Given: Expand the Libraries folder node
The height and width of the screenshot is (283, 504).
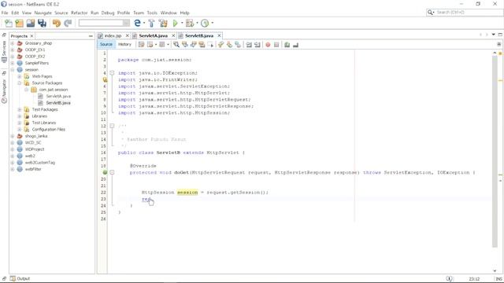Looking at the screenshot, I should coord(19,116).
